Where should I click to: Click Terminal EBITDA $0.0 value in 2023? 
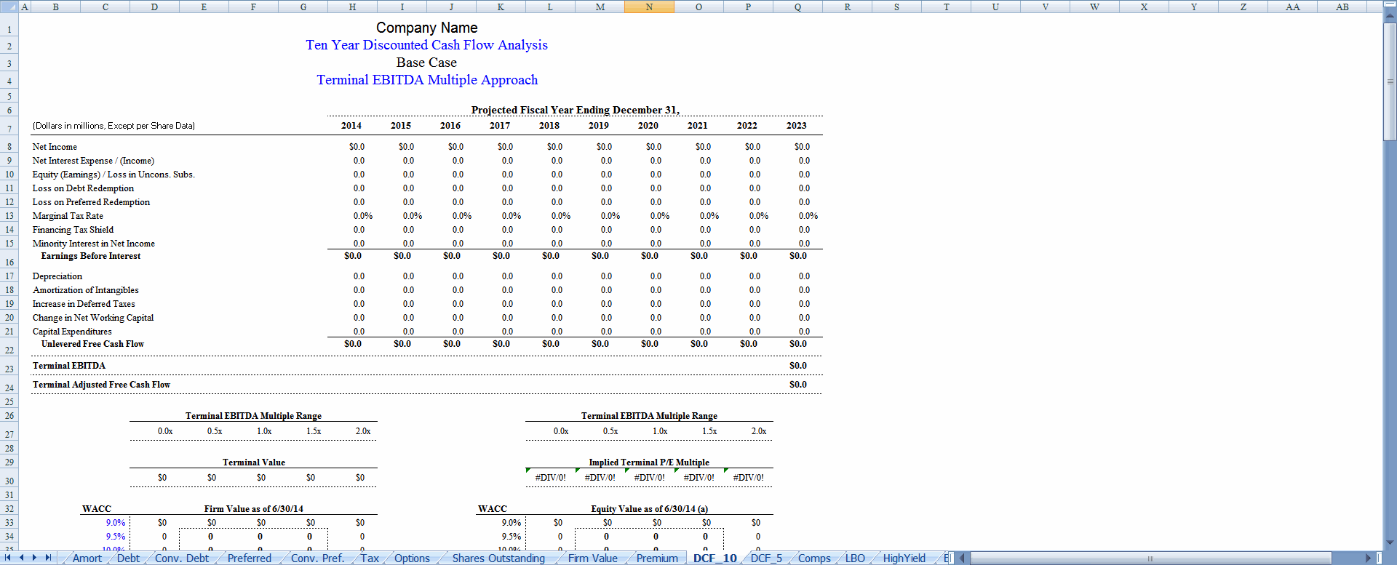coord(798,366)
